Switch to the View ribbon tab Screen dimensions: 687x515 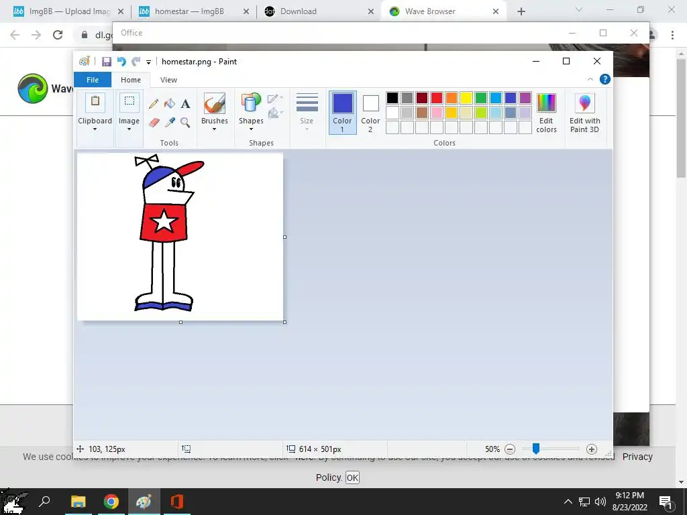(168, 80)
